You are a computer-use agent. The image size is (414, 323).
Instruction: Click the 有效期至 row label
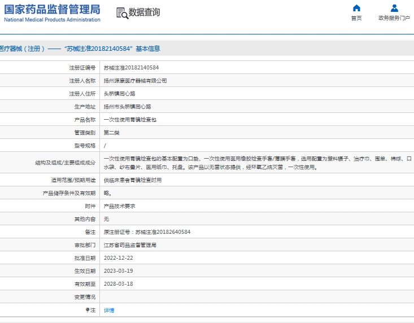pos(85,284)
